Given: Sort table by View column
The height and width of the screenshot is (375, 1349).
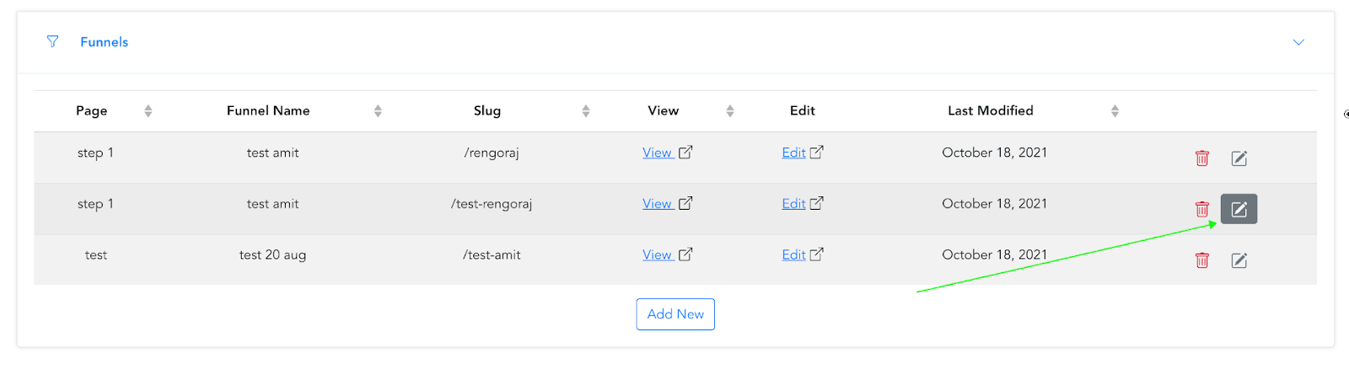Looking at the screenshot, I should click(x=730, y=111).
